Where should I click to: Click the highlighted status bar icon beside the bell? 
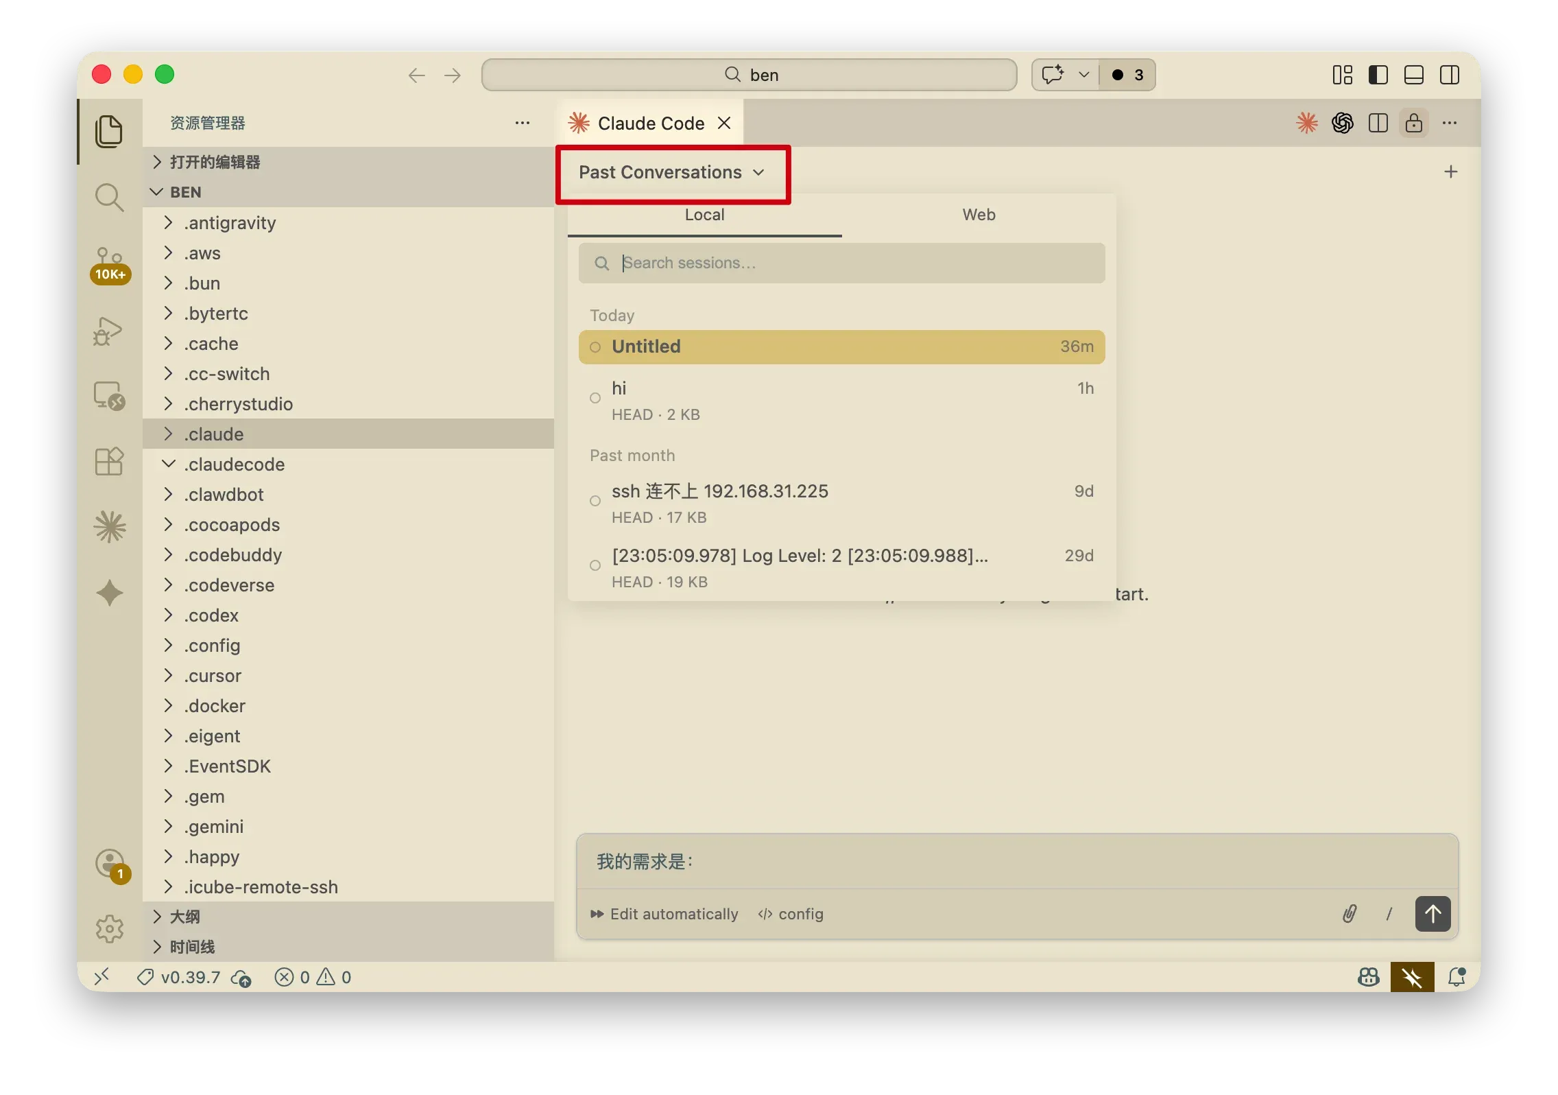click(x=1412, y=977)
